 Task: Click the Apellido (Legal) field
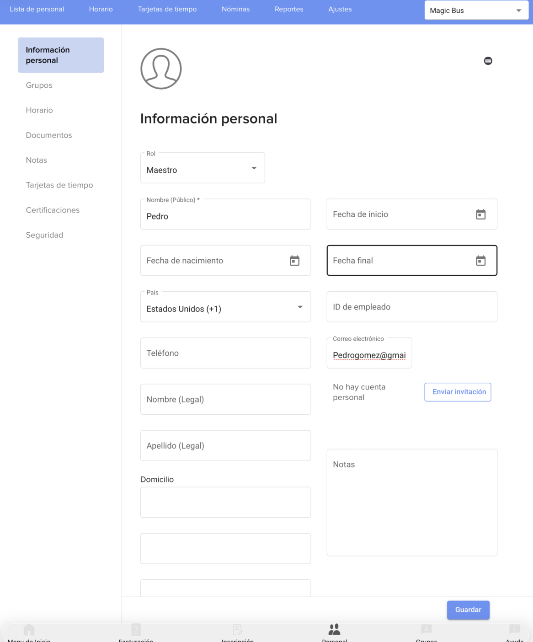pos(225,445)
